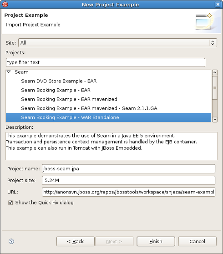Click the URL field with anonsvn address
Image resolution: width=223 pixels, height=254 pixels.
pos(128,192)
